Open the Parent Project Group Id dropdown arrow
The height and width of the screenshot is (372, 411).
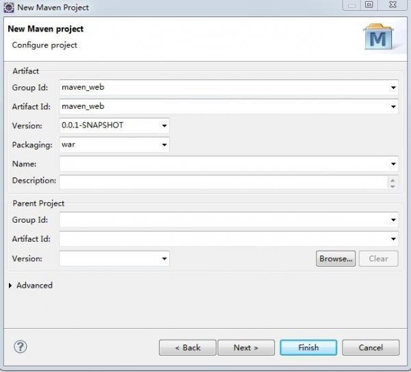click(393, 220)
